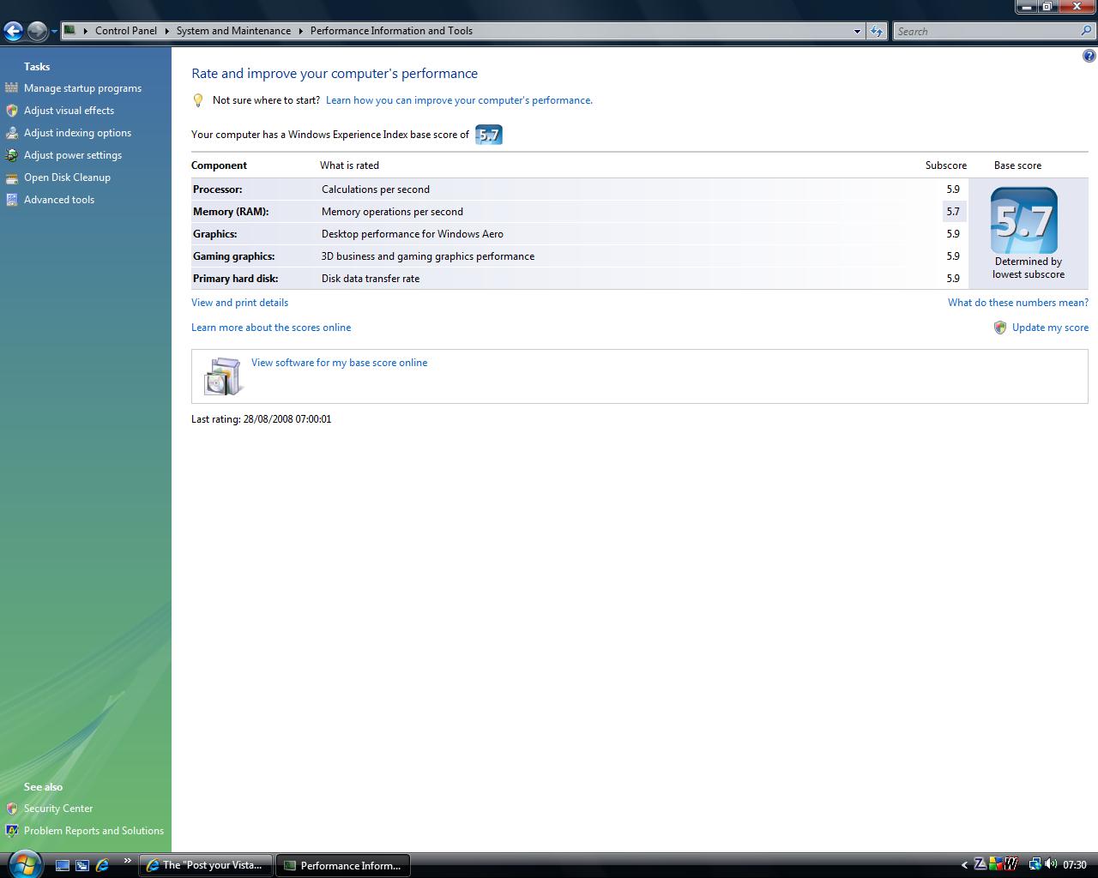The width and height of the screenshot is (1098, 878).
Task: Go to Control Panel breadcrumb
Action: (126, 31)
